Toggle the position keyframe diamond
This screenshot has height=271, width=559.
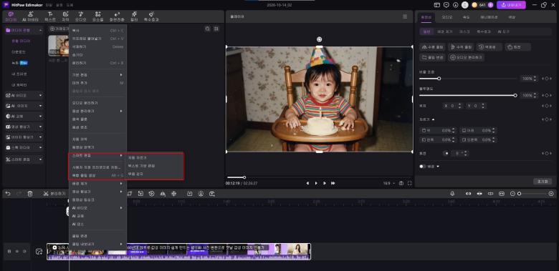pyautogui.click(x=546, y=106)
